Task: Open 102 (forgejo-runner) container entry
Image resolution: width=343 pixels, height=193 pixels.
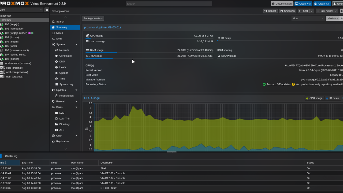Action: 16,33
